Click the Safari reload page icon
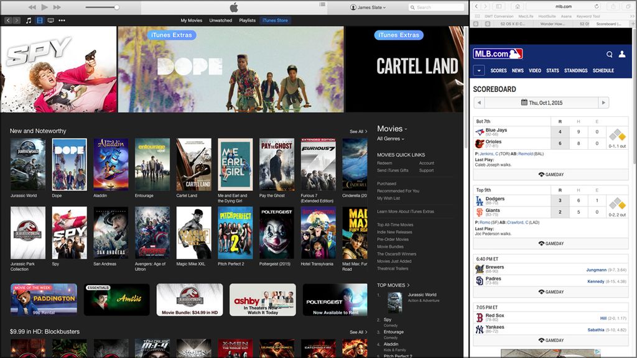 click(x=597, y=6)
